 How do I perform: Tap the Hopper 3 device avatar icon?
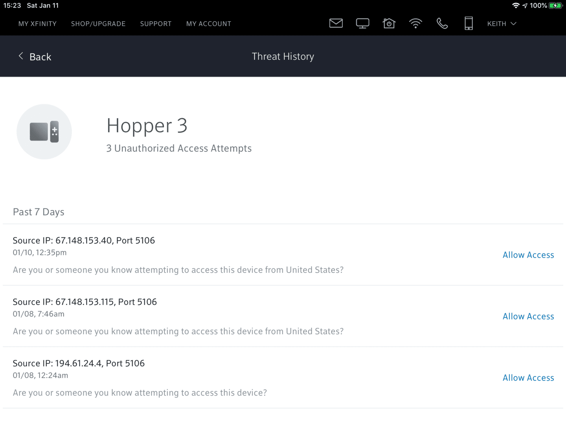click(x=44, y=131)
